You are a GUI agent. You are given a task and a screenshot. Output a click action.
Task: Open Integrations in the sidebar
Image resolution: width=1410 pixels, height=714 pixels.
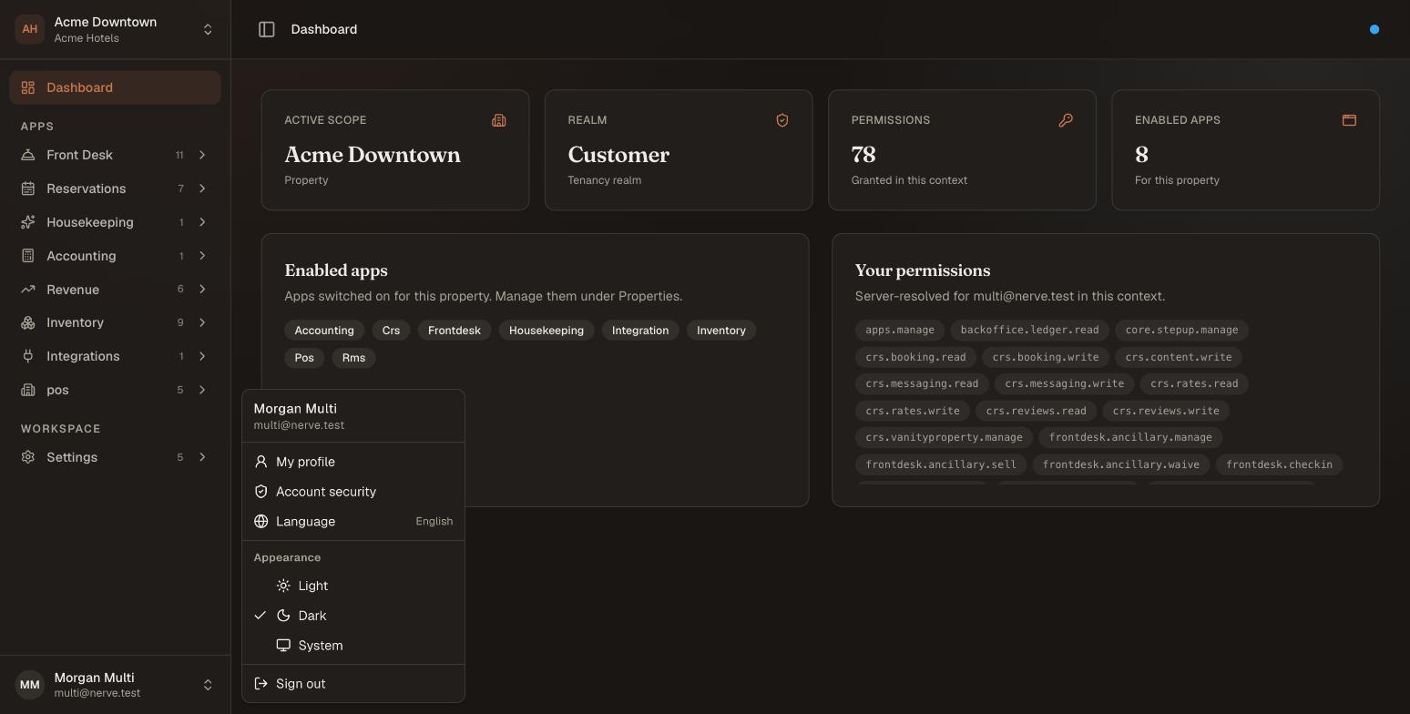(115, 356)
